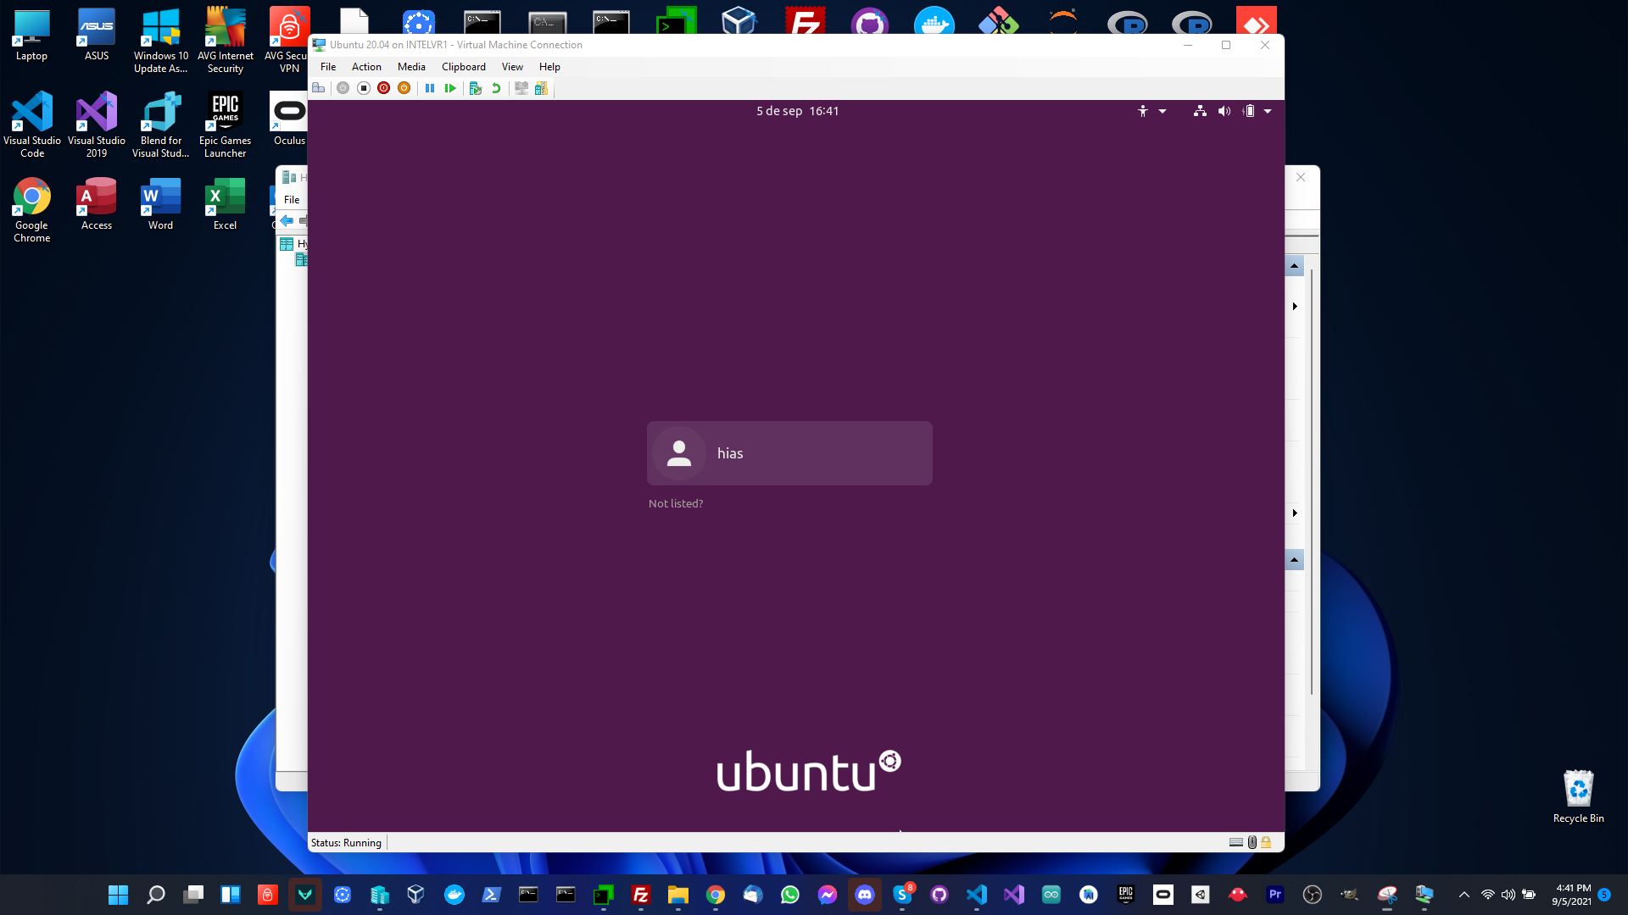Open Discord from the taskbar
Viewport: 1628px width, 915px height.
tap(865, 895)
